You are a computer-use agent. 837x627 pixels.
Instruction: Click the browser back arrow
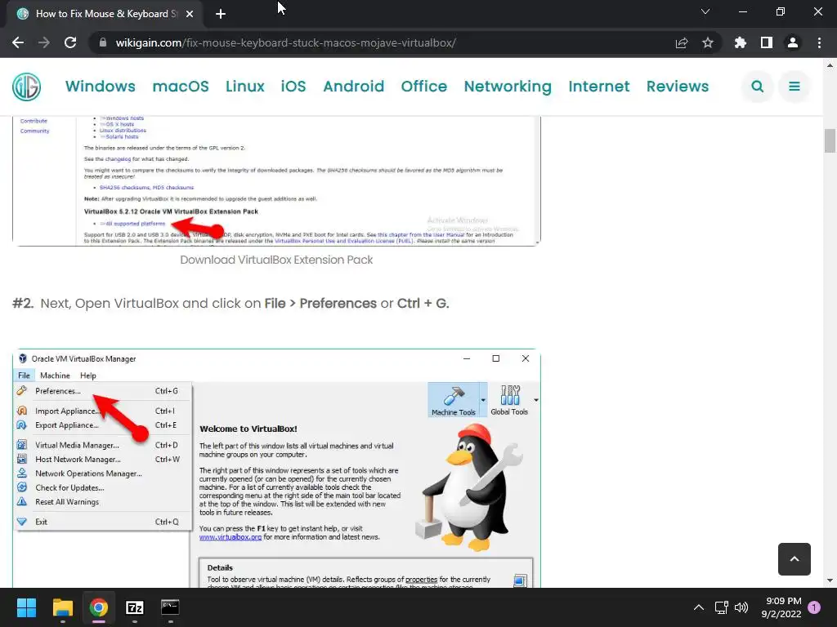pos(18,42)
